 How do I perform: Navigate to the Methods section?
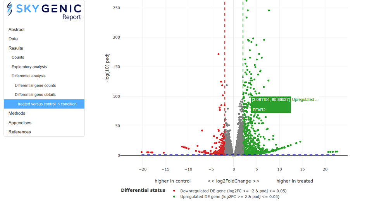click(x=17, y=113)
